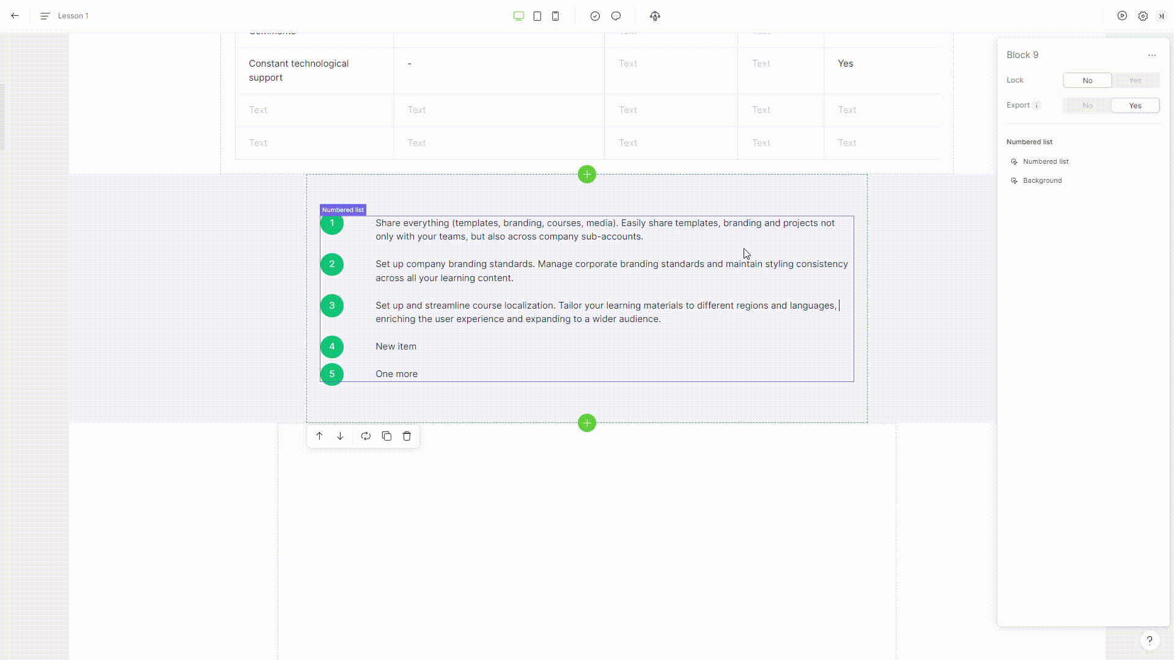
Task: Set Export to No
Action: click(1087, 106)
